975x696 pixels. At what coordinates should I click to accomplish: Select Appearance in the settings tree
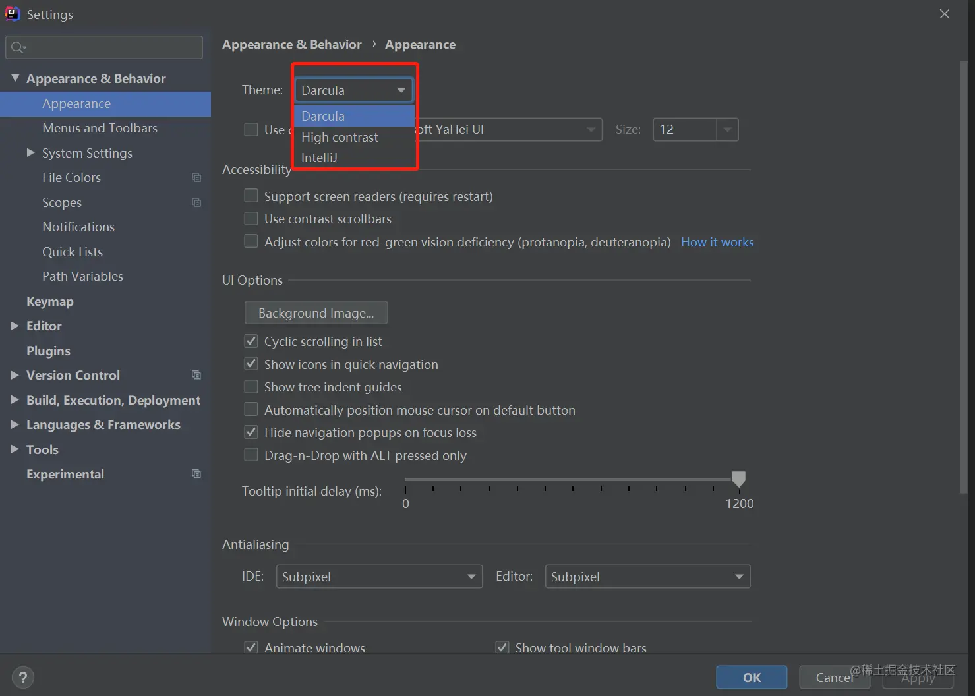105,103
